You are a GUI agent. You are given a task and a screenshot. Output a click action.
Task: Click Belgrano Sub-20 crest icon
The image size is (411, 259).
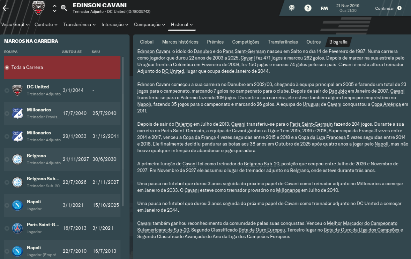[x=17, y=182]
